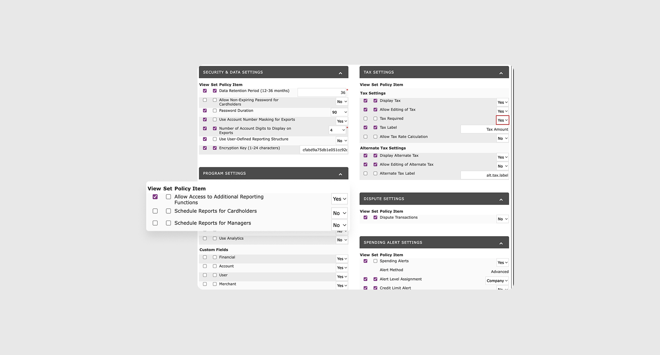This screenshot has width=660, height=355.
Task: Toggle Set Policy checkbox for Schedule Reports for Managers
Action: coord(169,223)
